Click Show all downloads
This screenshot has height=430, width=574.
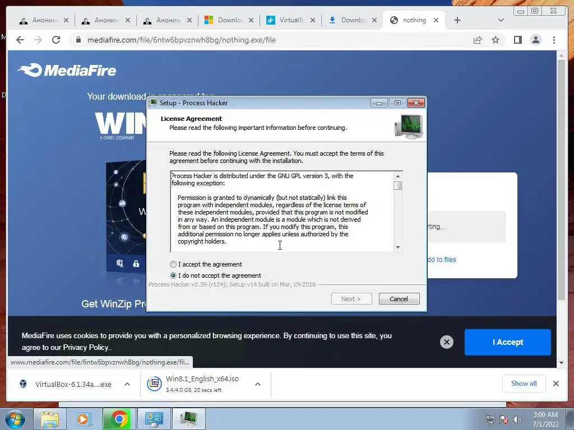coord(524,383)
